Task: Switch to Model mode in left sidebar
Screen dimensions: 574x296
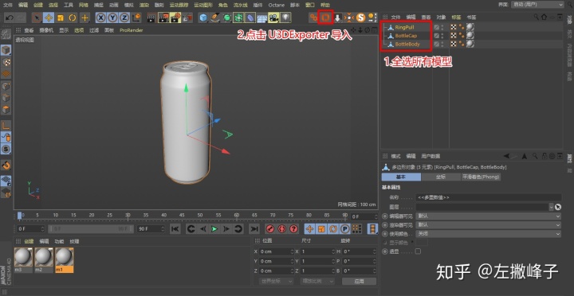Action: [x=6, y=50]
